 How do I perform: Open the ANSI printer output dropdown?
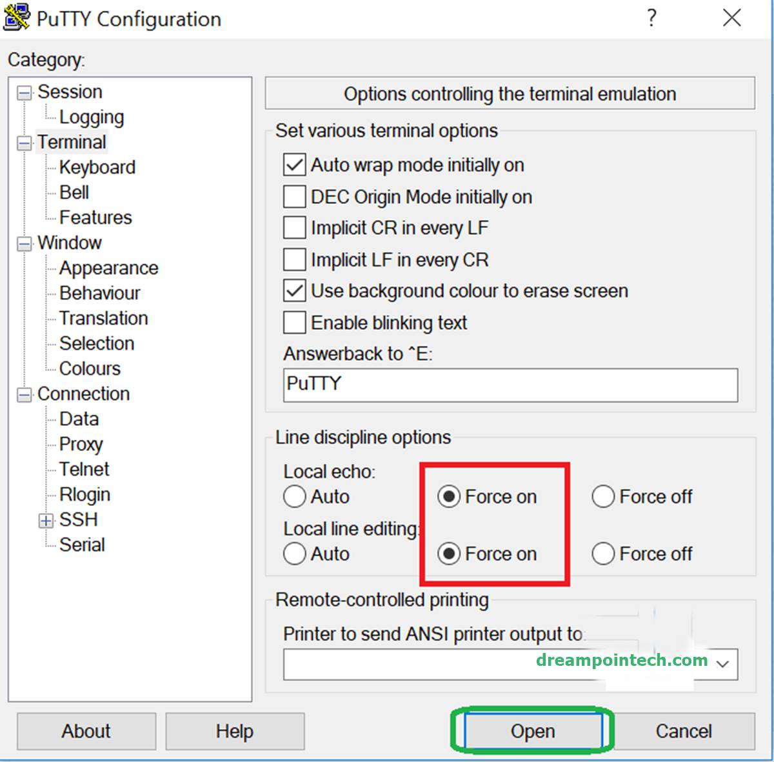point(723,664)
